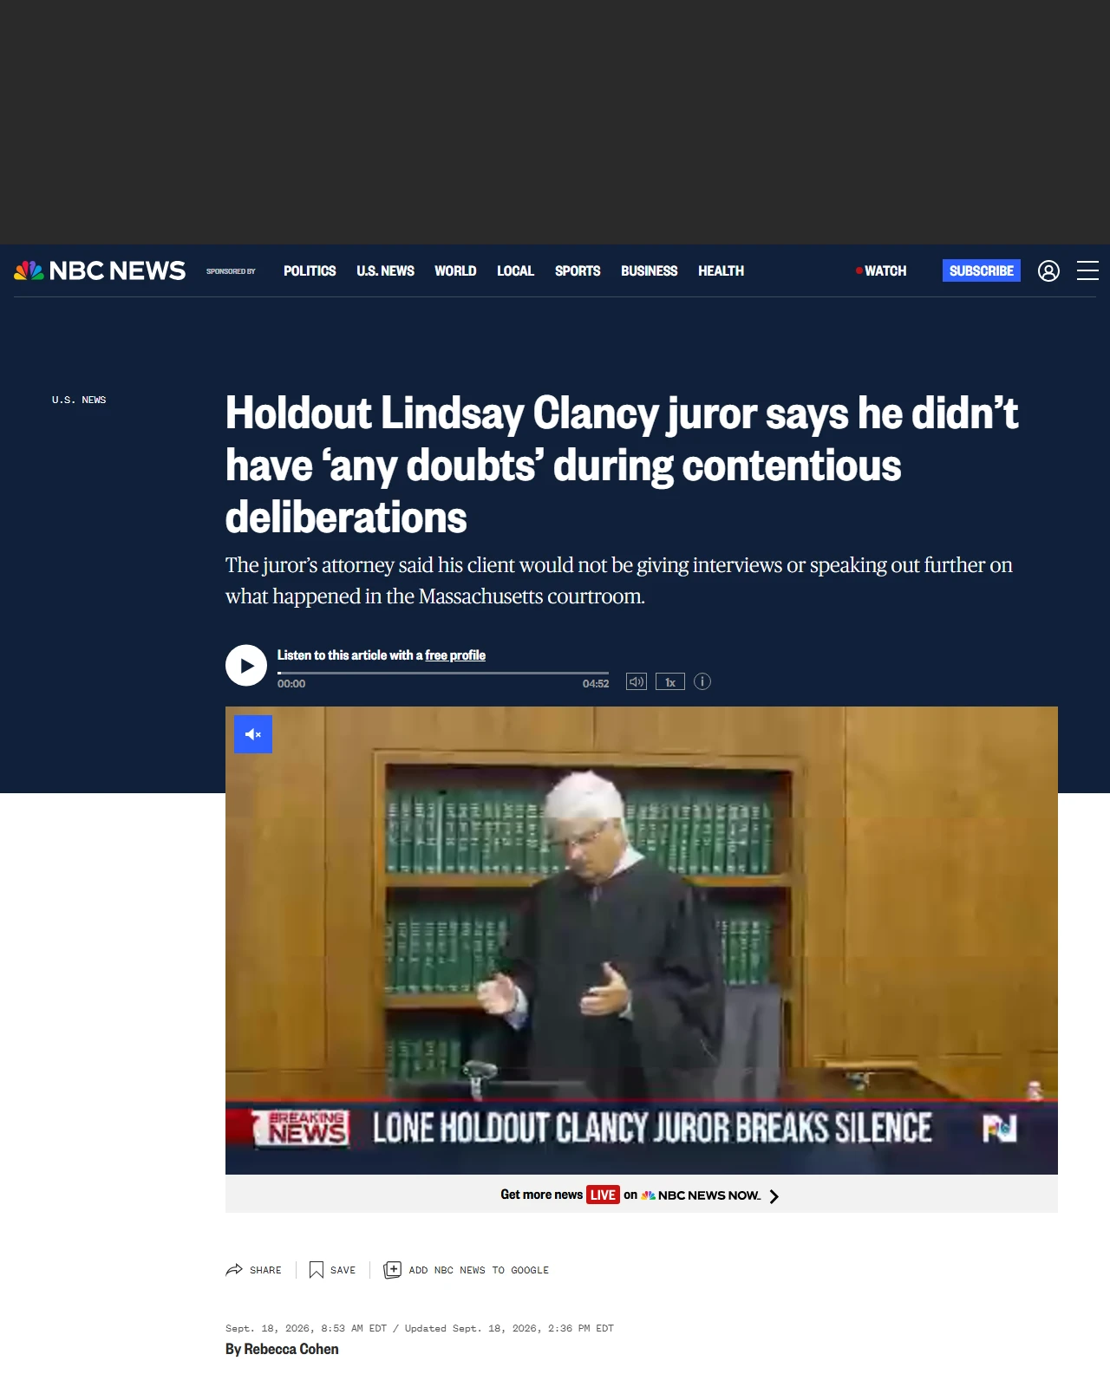Click the SAVE text label

[343, 1270]
